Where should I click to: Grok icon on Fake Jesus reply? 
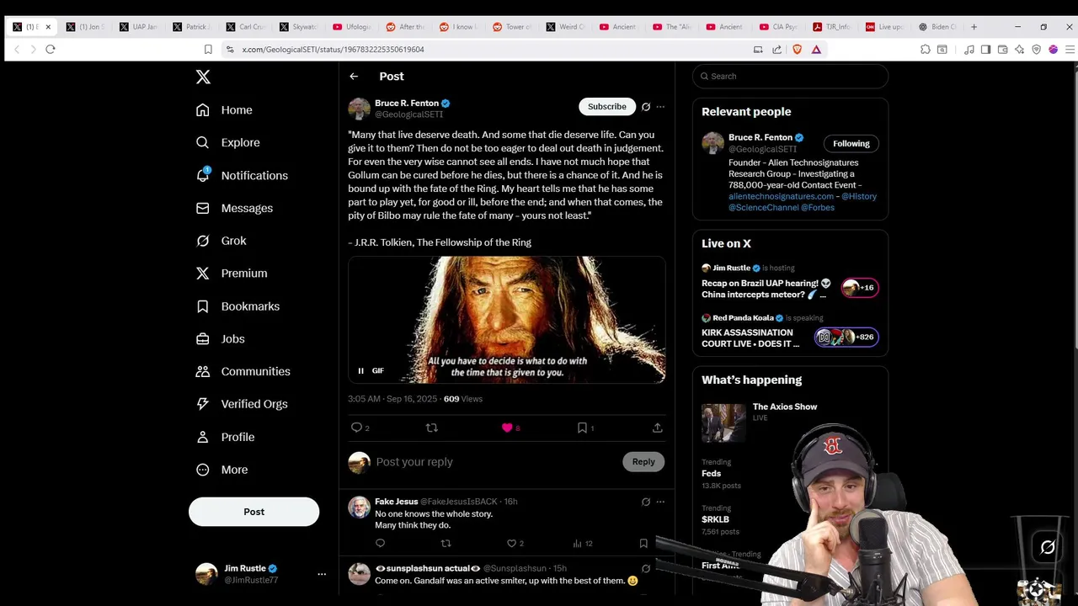646,502
